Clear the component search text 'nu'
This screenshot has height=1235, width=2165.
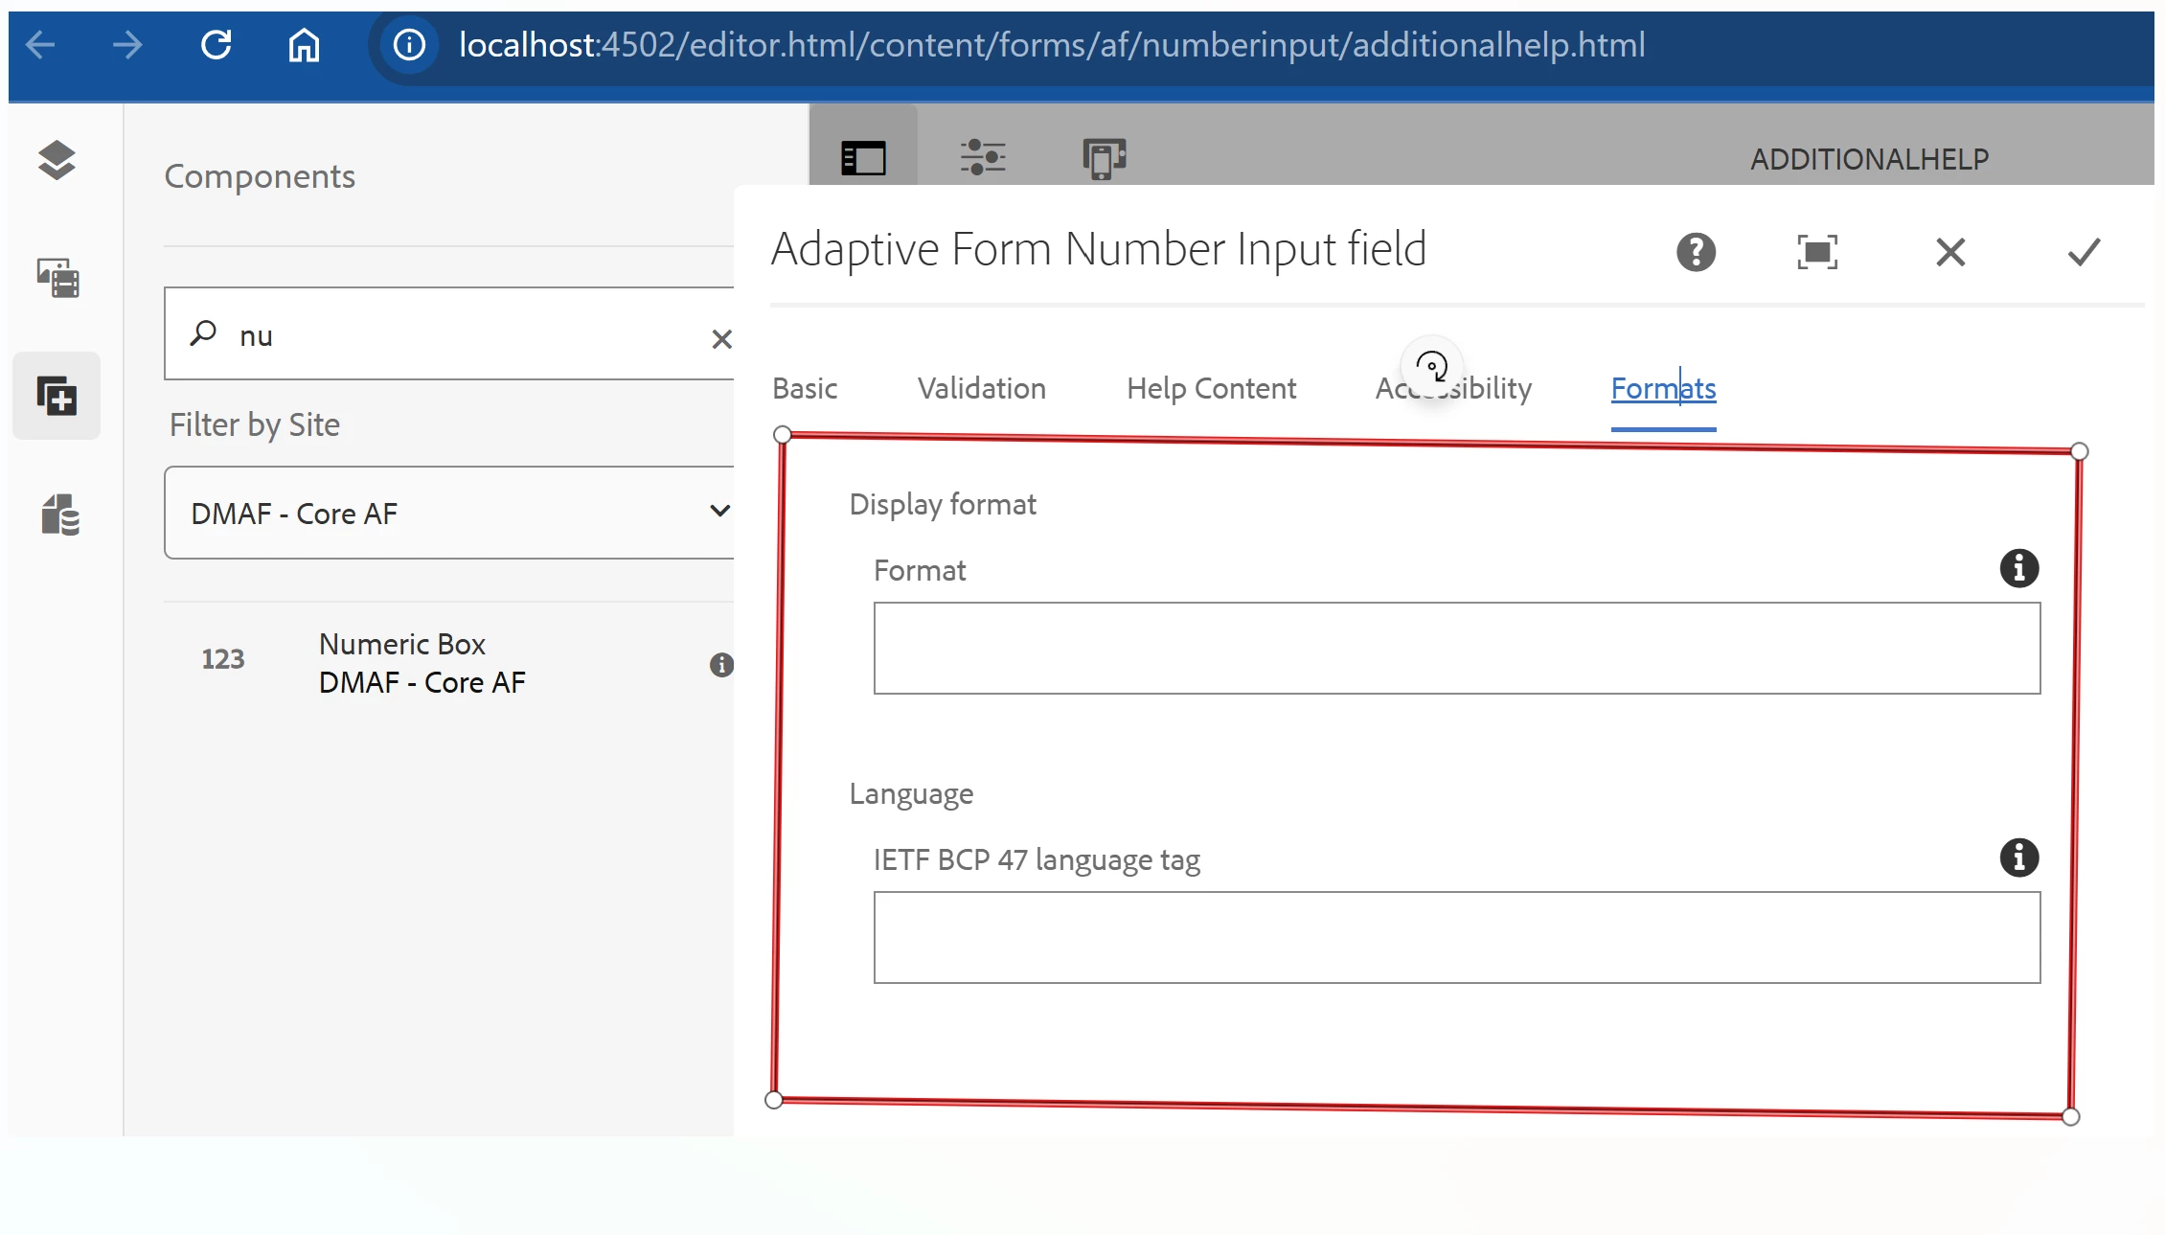[x=721, y=339]
